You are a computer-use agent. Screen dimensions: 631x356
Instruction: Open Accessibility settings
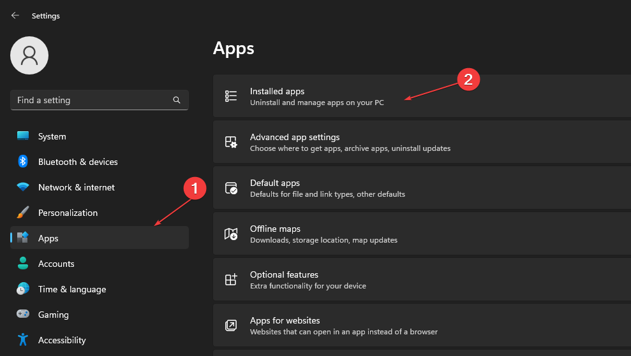100,340
